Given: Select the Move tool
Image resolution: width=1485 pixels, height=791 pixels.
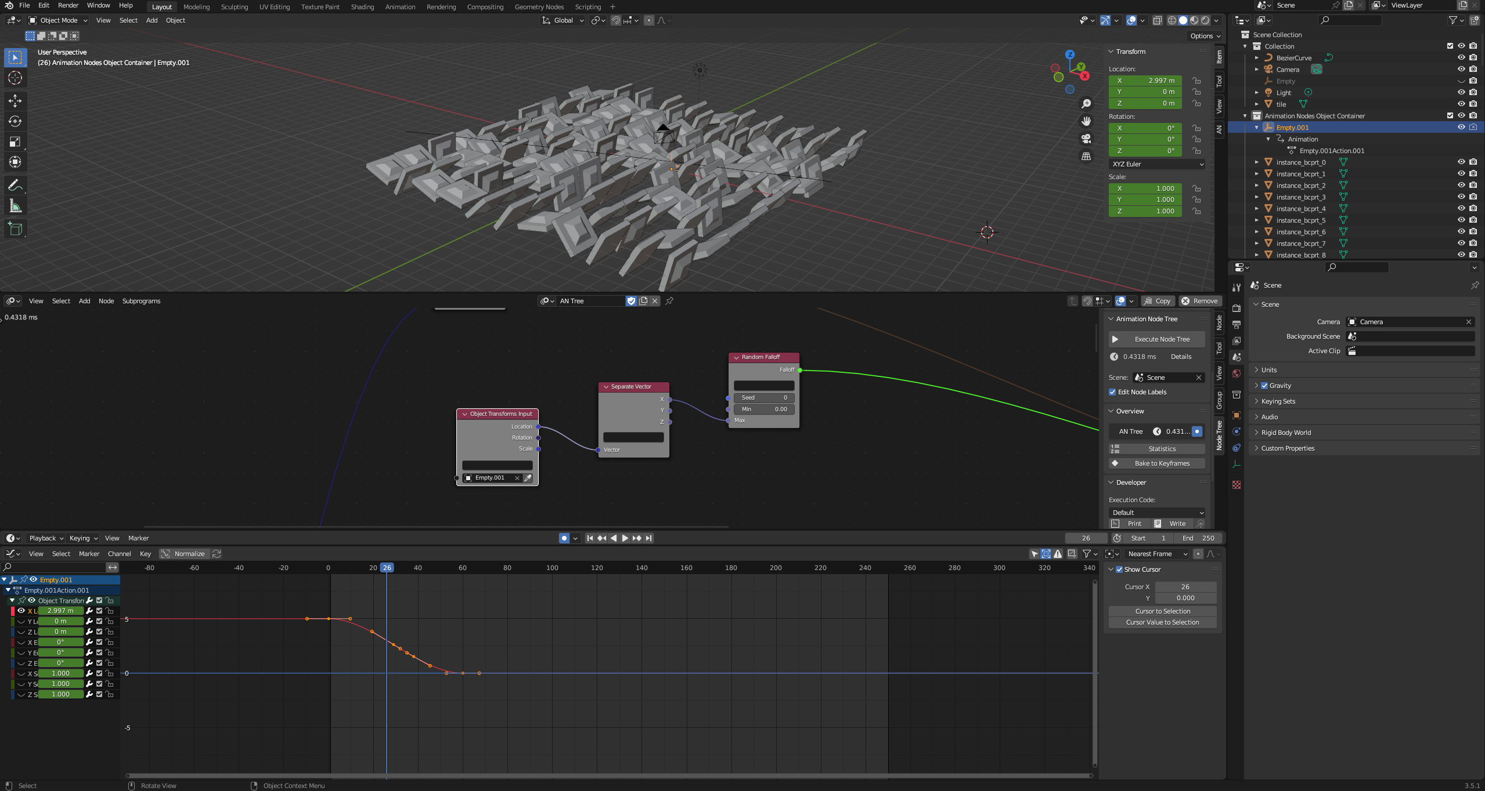Looking at the screenshot, I should [x=15, y=101].
